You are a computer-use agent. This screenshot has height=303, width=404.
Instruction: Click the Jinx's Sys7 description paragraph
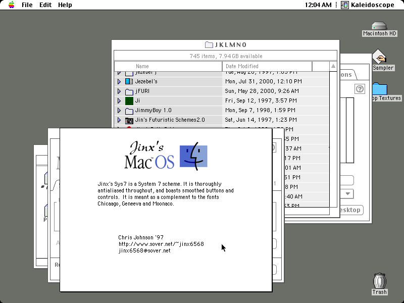pos(166,194)
